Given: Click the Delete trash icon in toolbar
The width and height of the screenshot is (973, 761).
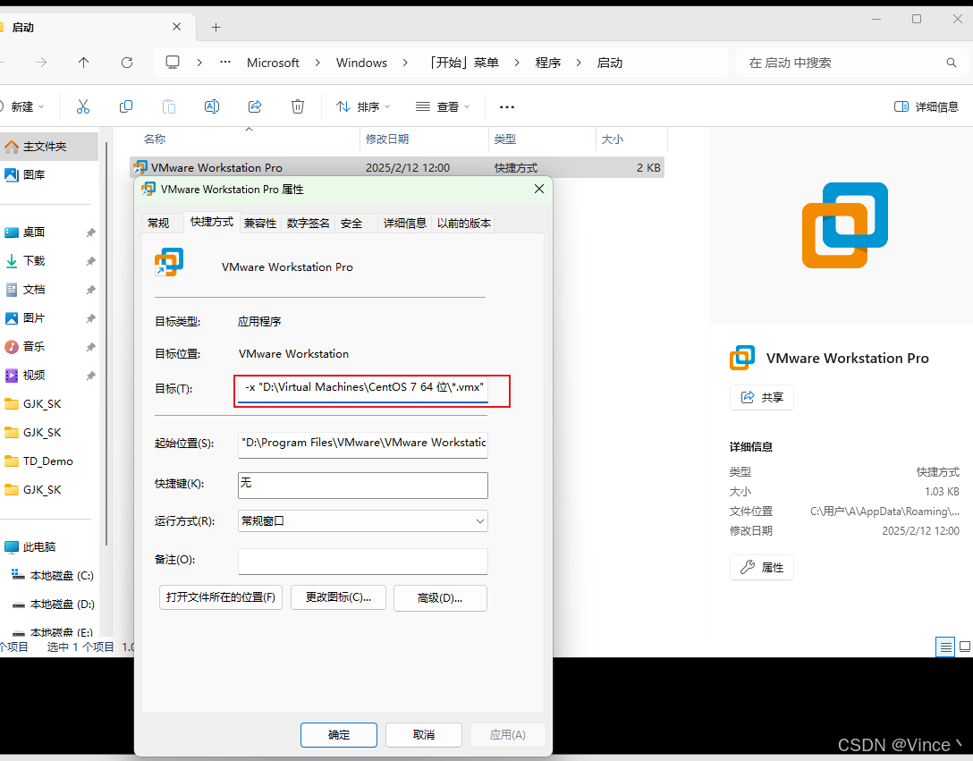Looking at the screenshot, I should click(298, 106).
